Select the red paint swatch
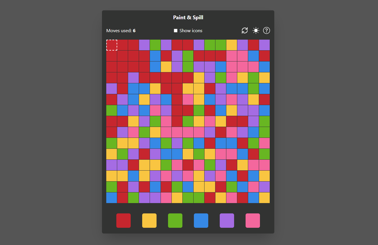378x245 pixels. pos(124,221)
